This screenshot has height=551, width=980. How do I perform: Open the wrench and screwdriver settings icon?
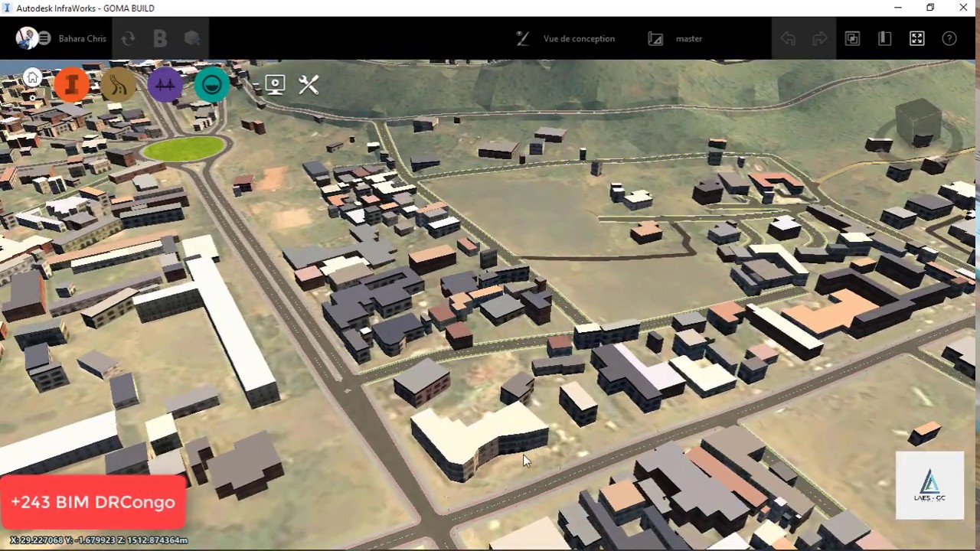(x=309, y=84)
